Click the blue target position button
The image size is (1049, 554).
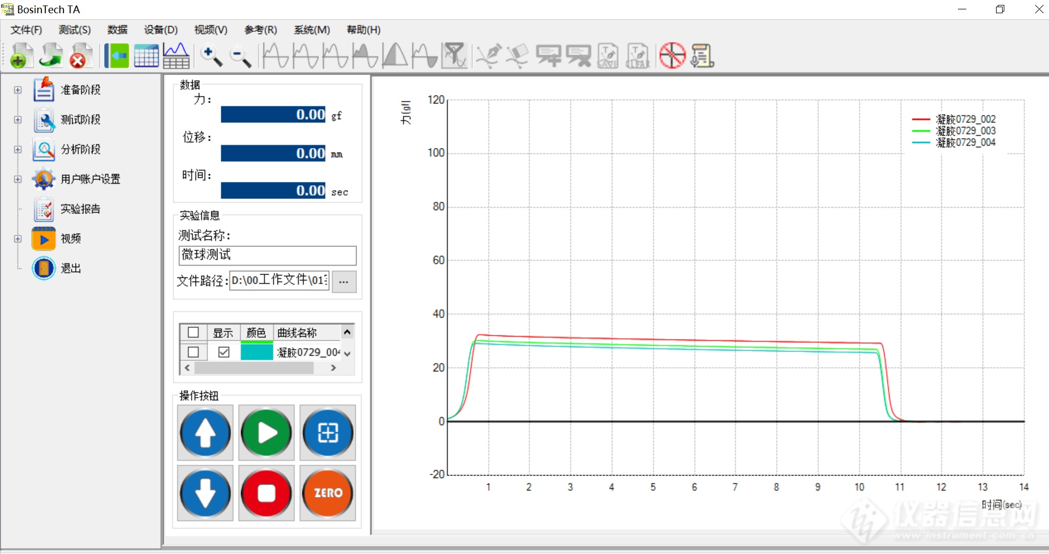(x=328, y=433)
